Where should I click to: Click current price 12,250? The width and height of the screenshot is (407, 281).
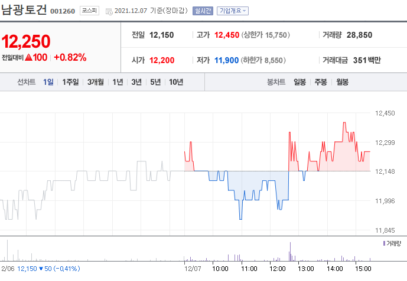pos(26,41)
